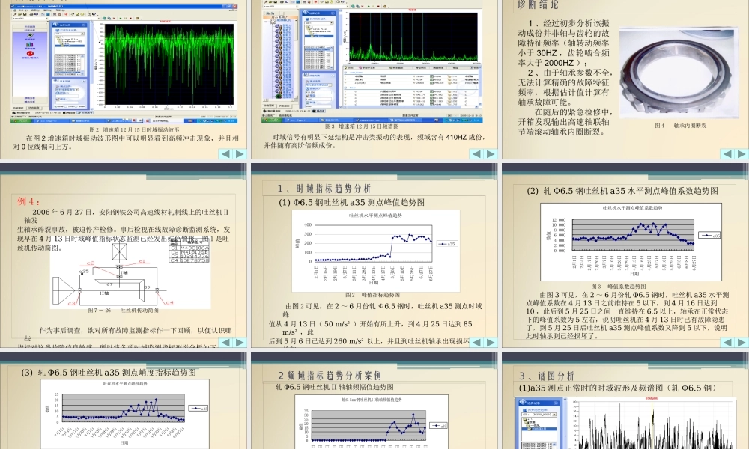Click the (3) a35测点峭度指标趋势图 title
The image size is (749, 449).
pyautogui.click(x=109, y=373)
